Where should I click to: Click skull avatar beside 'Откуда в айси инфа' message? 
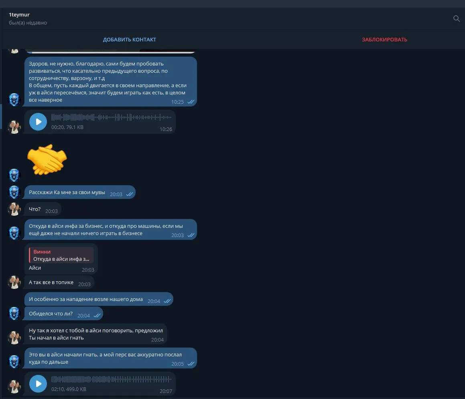[14, 233]
